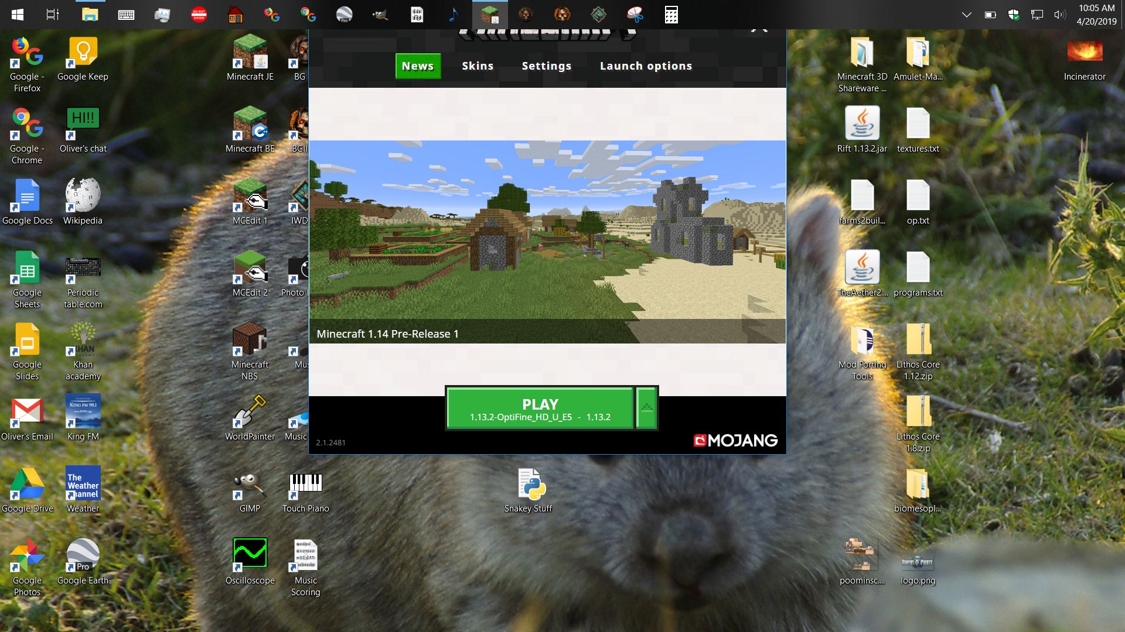This screenshot has height=632, width=1125.
Task: Select the Snakey Stuff Python file
Action: 531,485
